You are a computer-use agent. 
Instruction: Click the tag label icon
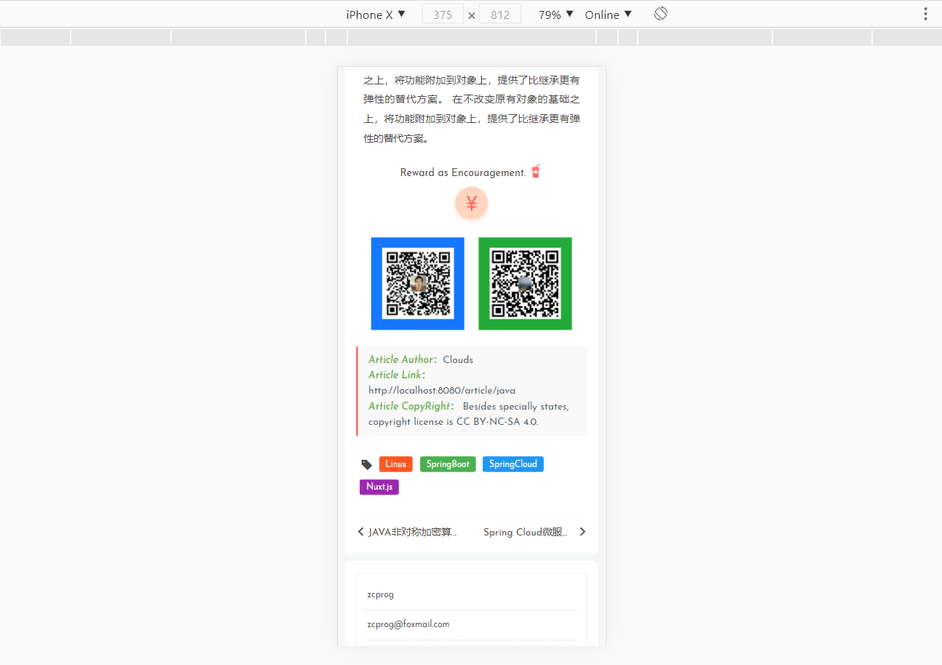click(x=367, y=464)
